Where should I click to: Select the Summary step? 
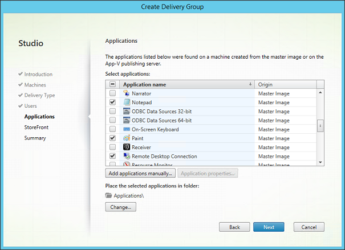tap(35, 138)
